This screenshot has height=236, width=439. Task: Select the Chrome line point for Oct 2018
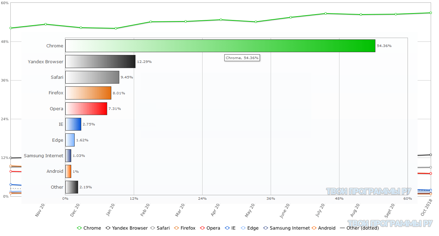tap(430, 13)
